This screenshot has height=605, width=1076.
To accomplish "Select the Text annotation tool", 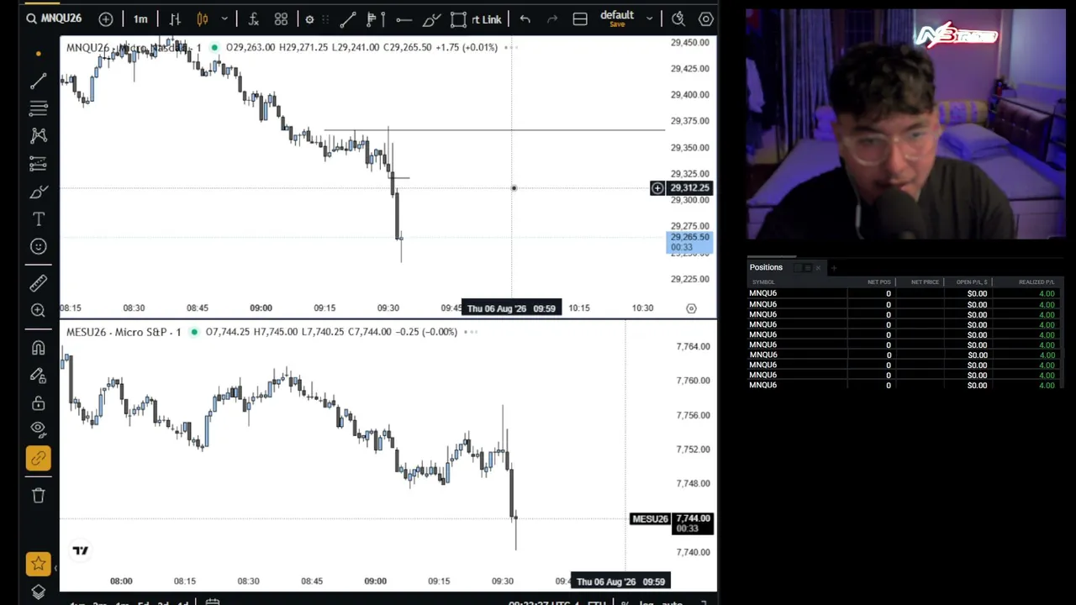I will (38, 219).
